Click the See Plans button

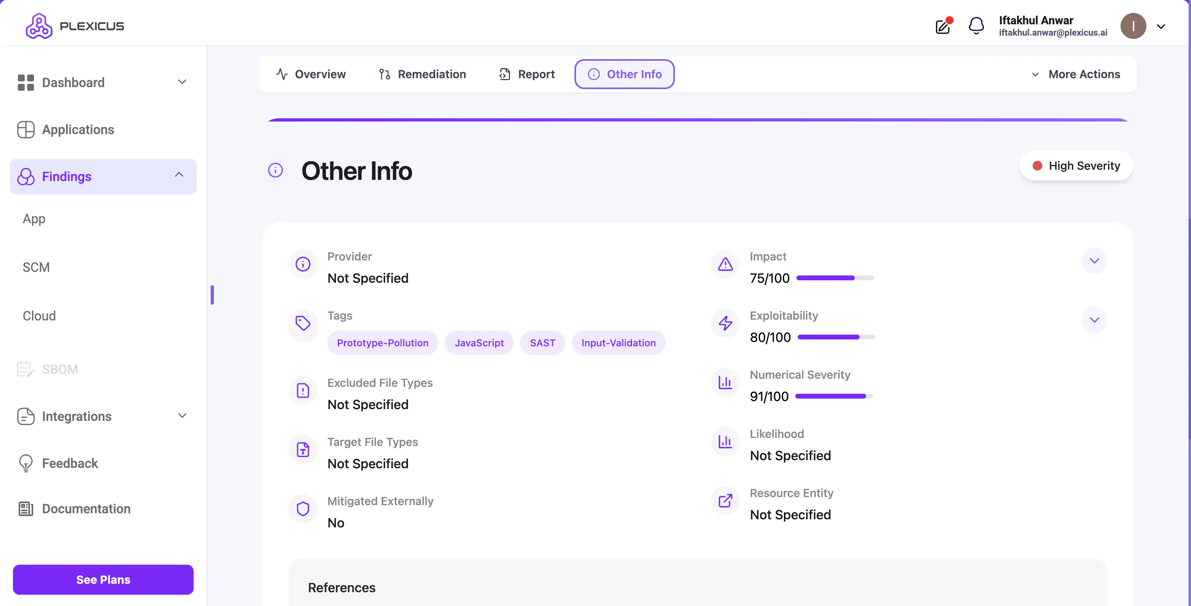point(103,579)
